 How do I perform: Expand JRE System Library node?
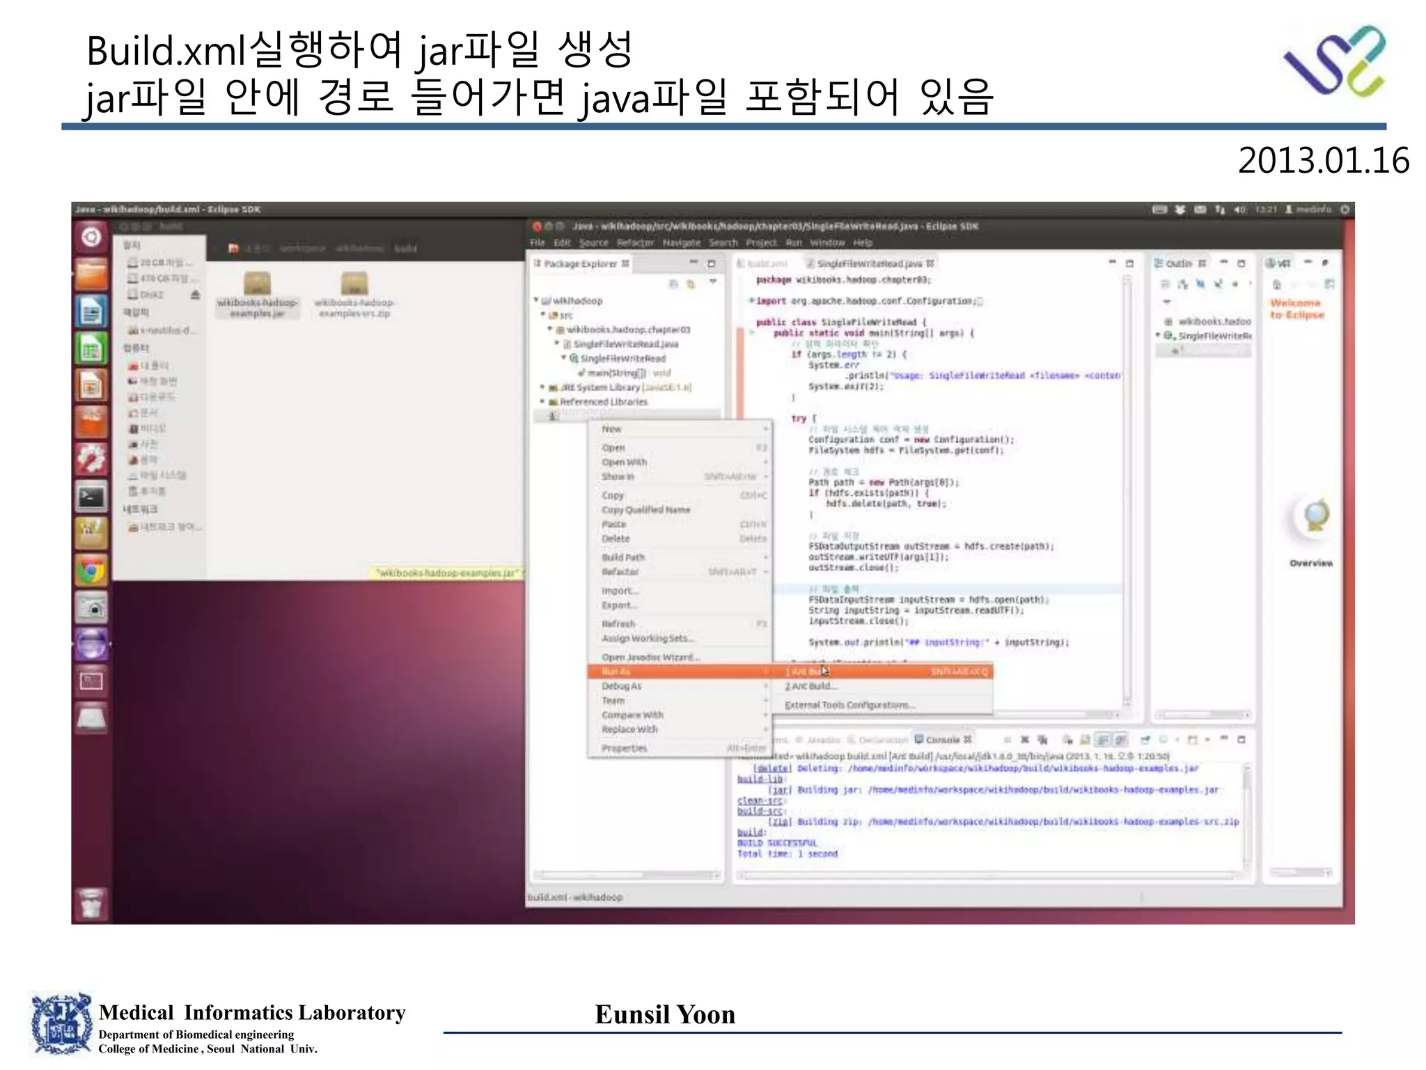point(542,387)
